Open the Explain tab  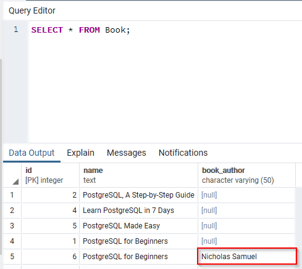click(x=80, y=153)
